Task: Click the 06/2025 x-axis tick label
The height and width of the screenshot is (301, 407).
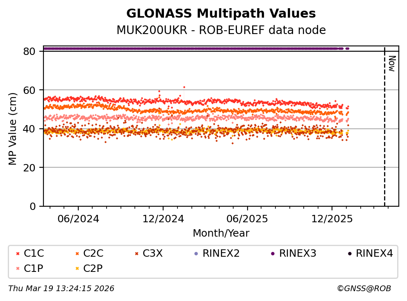Action: (247, 219)
